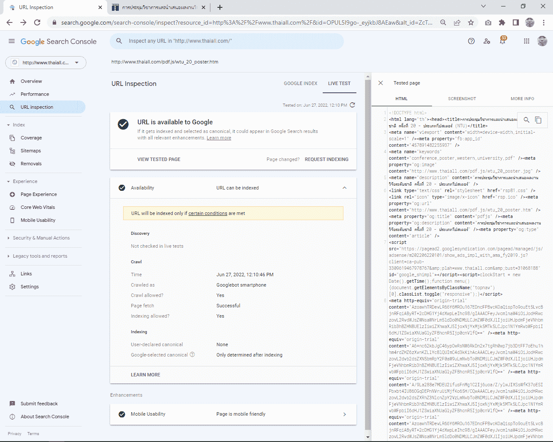The image size is (553, 442).
Task: Collapse the Index sidebar group
Action: pos(9,125)
